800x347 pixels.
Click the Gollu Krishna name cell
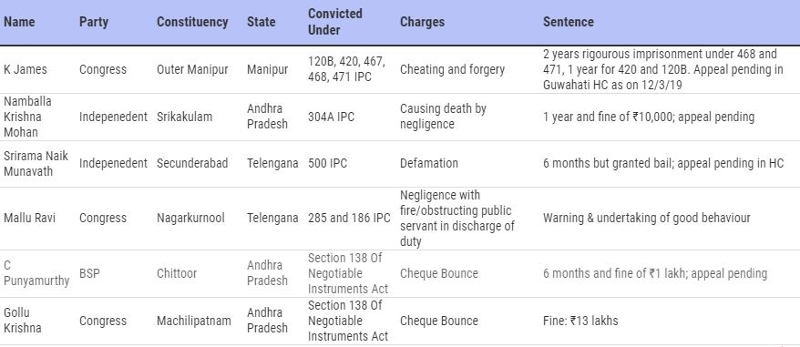click(23, 321)
